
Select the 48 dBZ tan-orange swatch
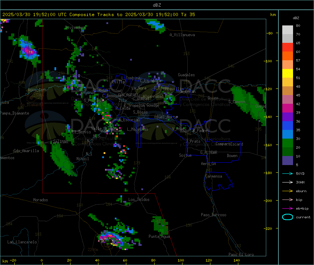click(287, 91)
